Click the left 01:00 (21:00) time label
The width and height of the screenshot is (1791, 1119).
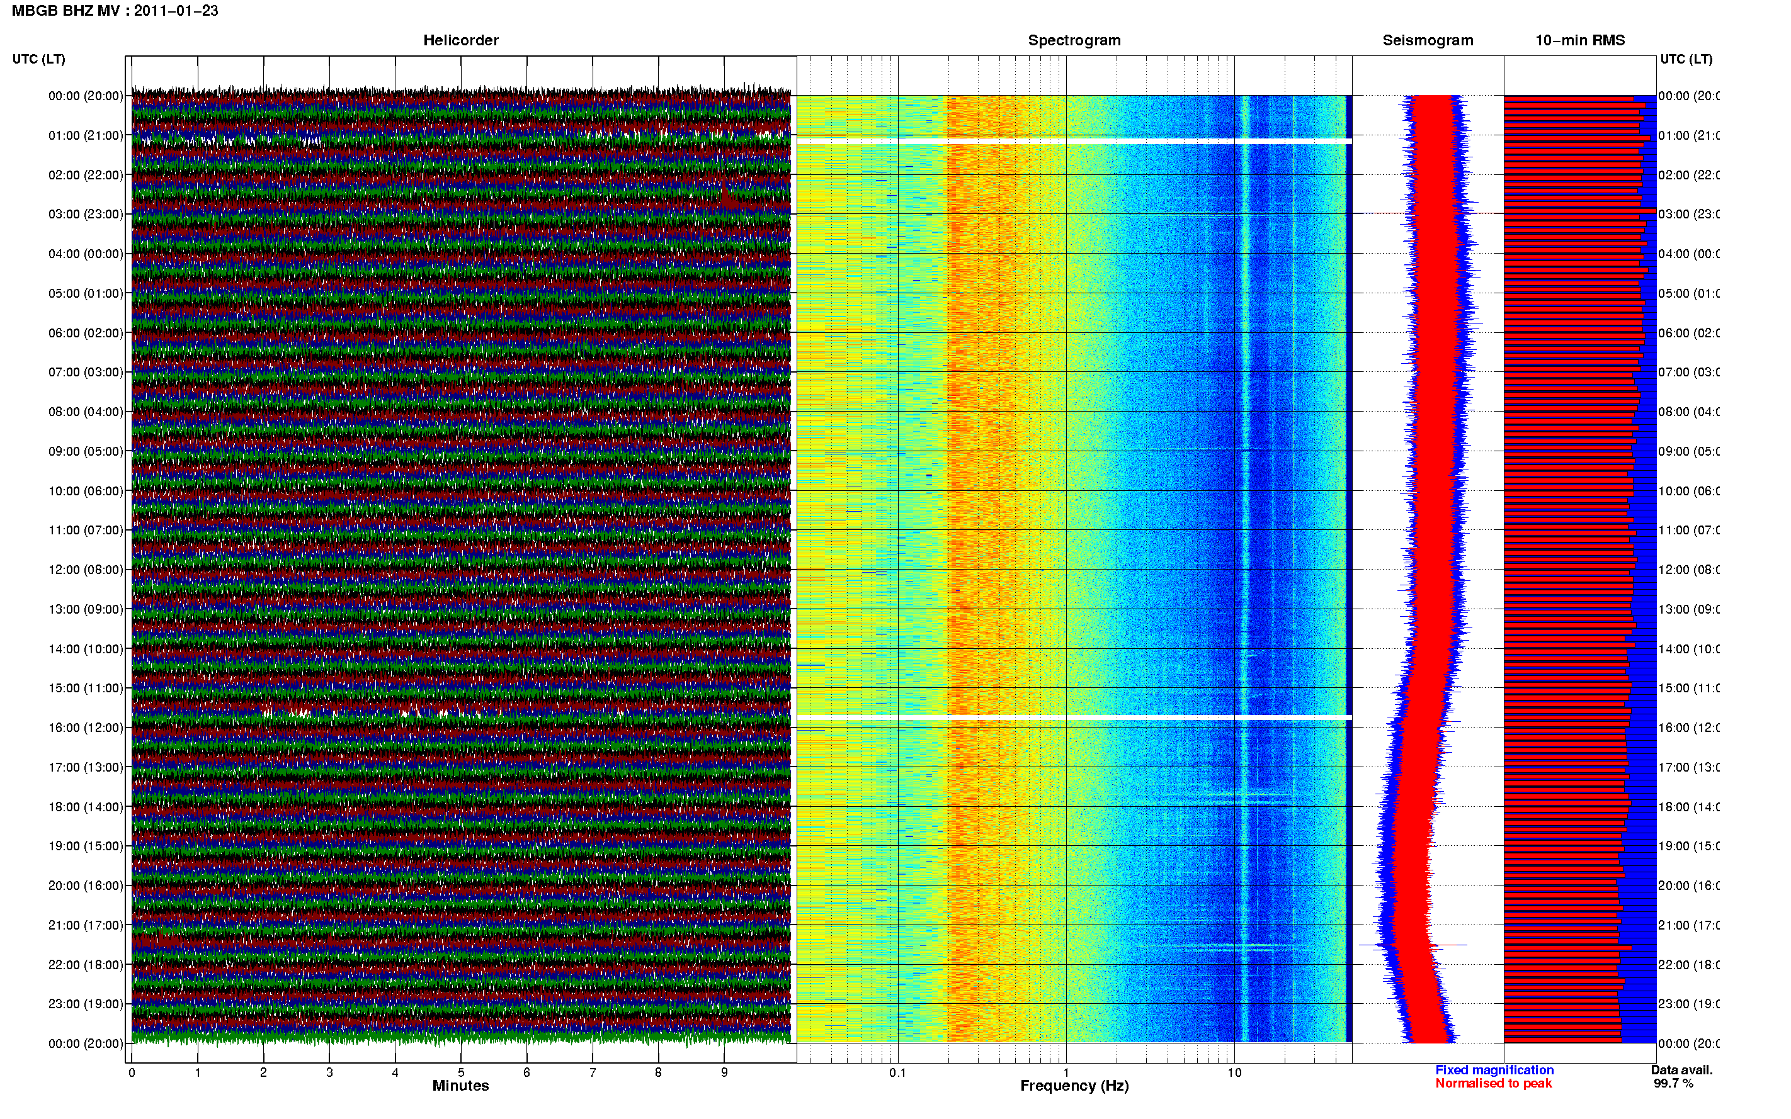click(x=86, y=135)
